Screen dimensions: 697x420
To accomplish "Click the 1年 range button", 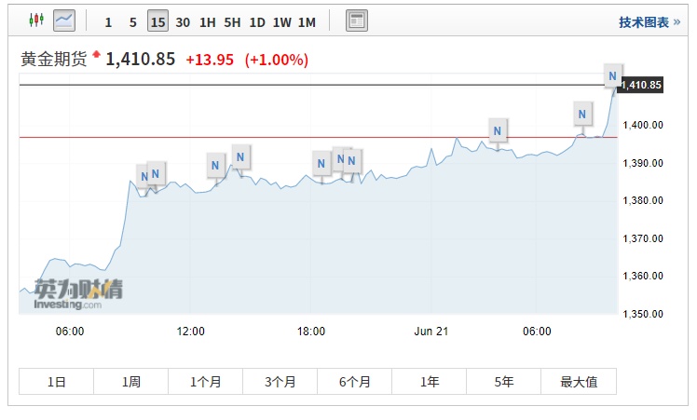I will click(429, 382).
